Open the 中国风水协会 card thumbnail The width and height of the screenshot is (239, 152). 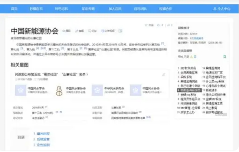(135, 90)
